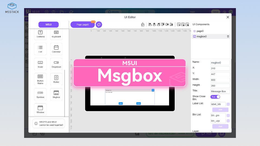Image resolution: width=260 pixels, height=146 pixels.
Task: Select the Spinbox component
Action: tap(40, 94)
